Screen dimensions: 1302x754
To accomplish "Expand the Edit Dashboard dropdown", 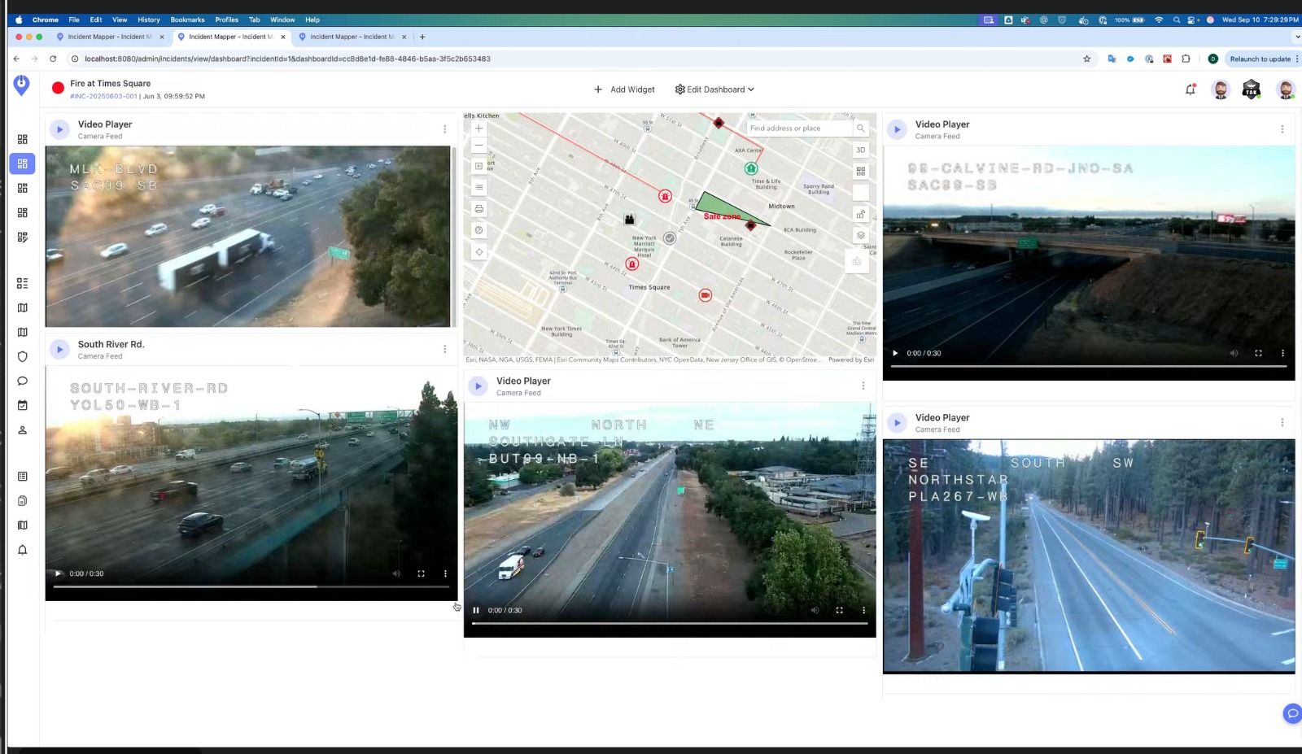I will (x=714, y=89).
